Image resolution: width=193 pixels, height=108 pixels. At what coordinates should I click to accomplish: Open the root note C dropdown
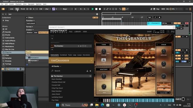(x=58, y=9)
